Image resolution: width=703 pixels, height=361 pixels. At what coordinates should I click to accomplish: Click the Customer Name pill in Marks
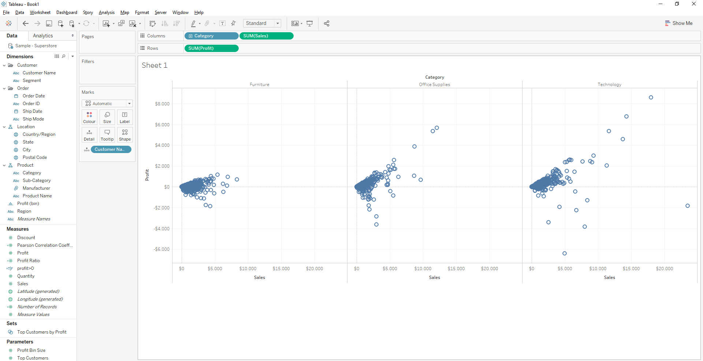tap(111, 149)
